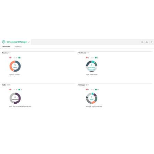Click the green OK icon under Workloads

coord(96,57)
